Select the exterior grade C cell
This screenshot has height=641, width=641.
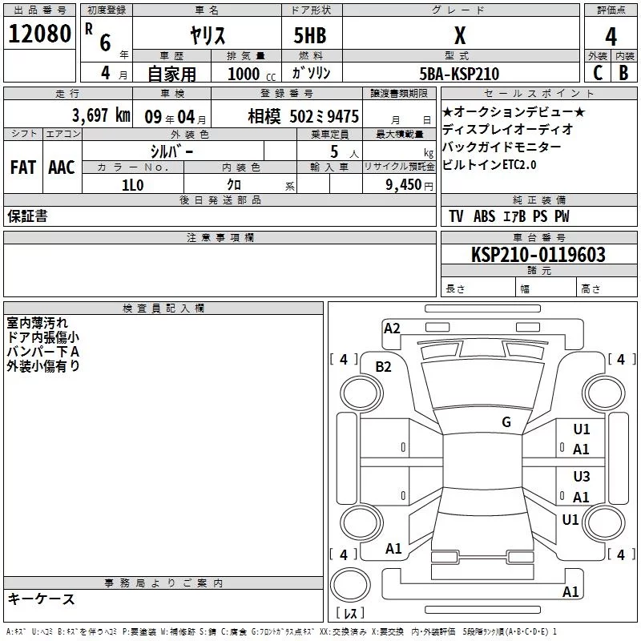pyautogui.click(x=598, y=73)
